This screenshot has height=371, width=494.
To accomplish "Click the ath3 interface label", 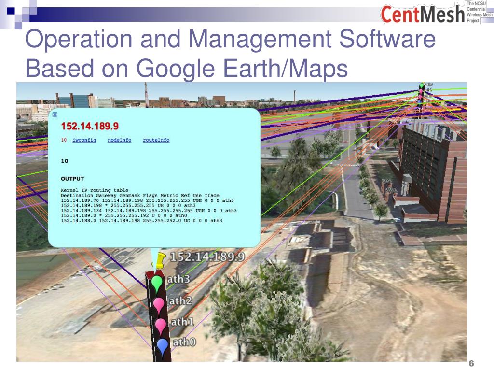I will click(x=178, y=279).
